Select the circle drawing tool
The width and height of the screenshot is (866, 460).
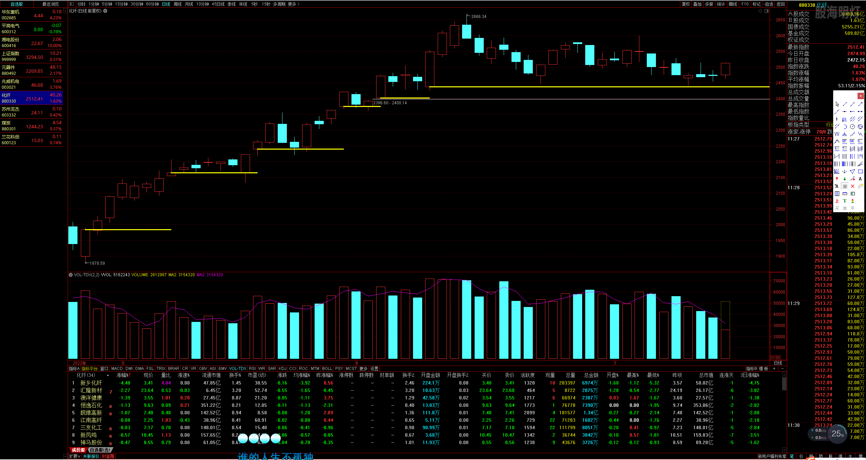click(x=852, y=126)
